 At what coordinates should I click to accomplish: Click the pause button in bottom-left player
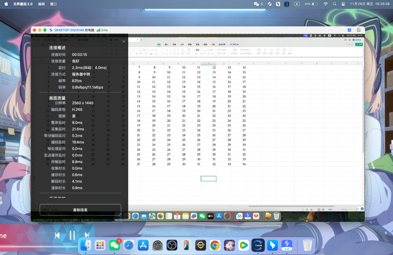click(x=72, y=235)
